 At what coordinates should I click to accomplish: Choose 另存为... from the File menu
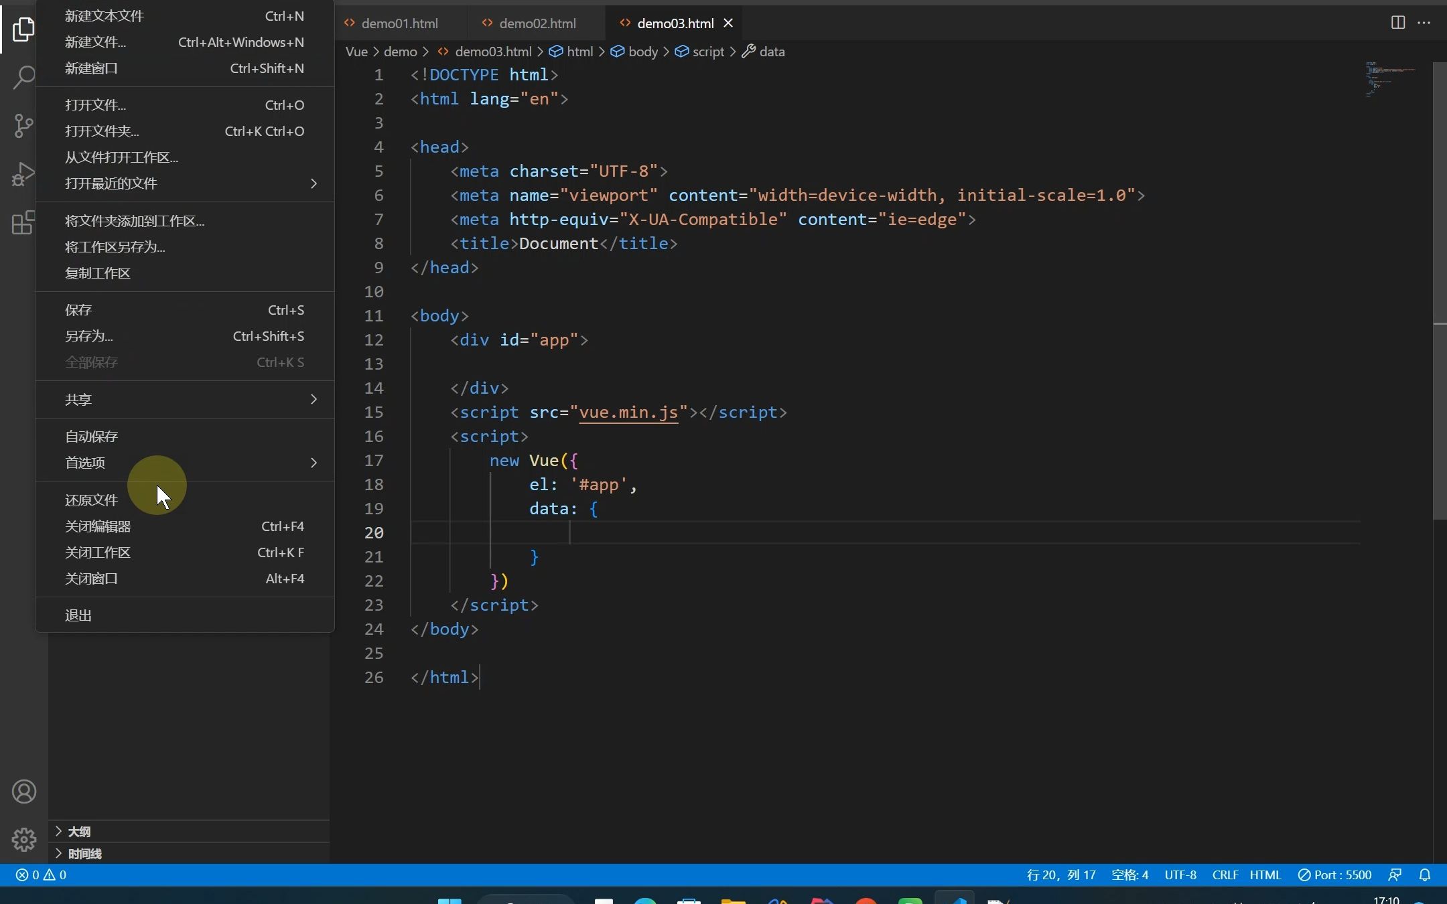click(89, 336)
